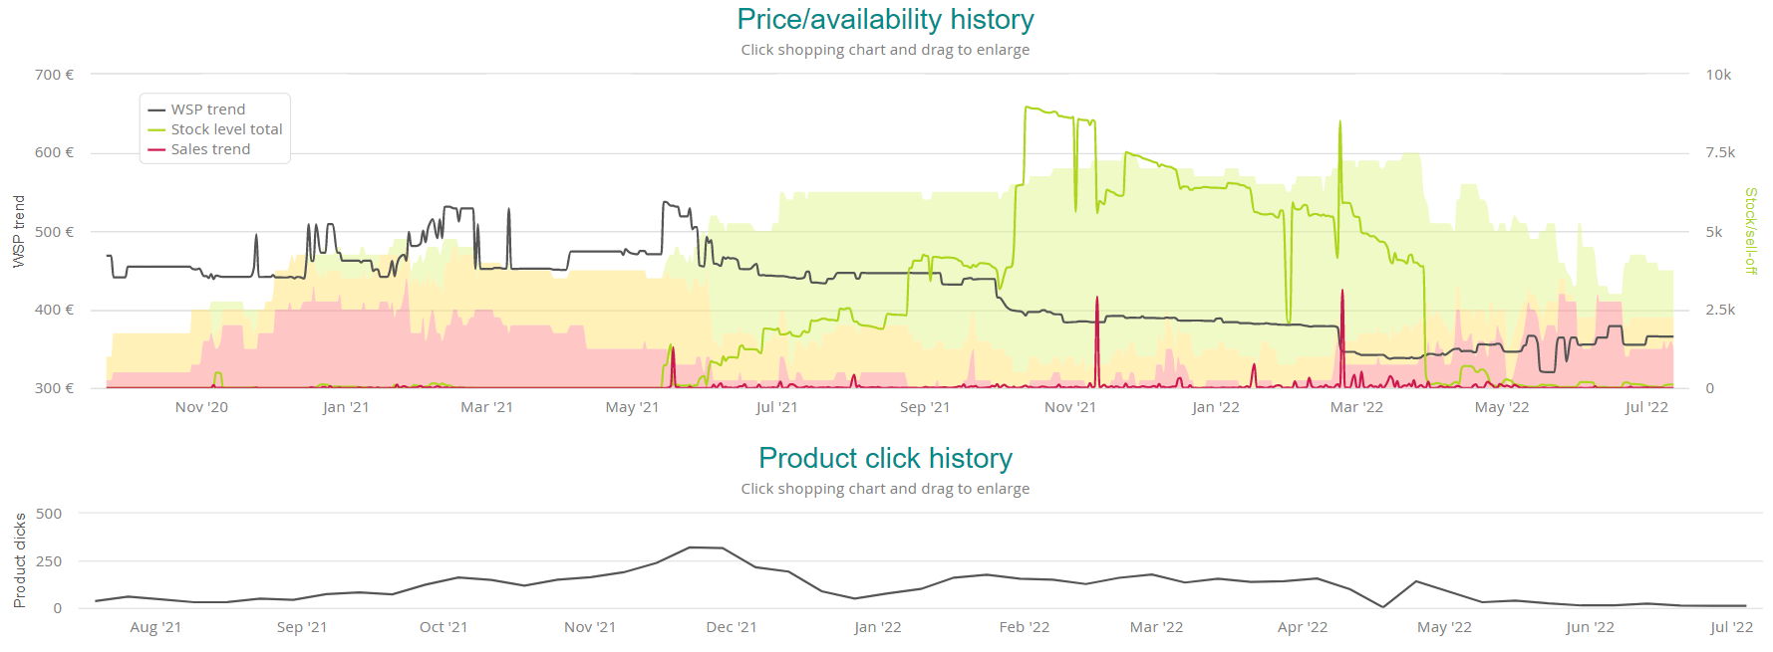Click the Stock/sell-off axis title

(x=1750, y=231)
